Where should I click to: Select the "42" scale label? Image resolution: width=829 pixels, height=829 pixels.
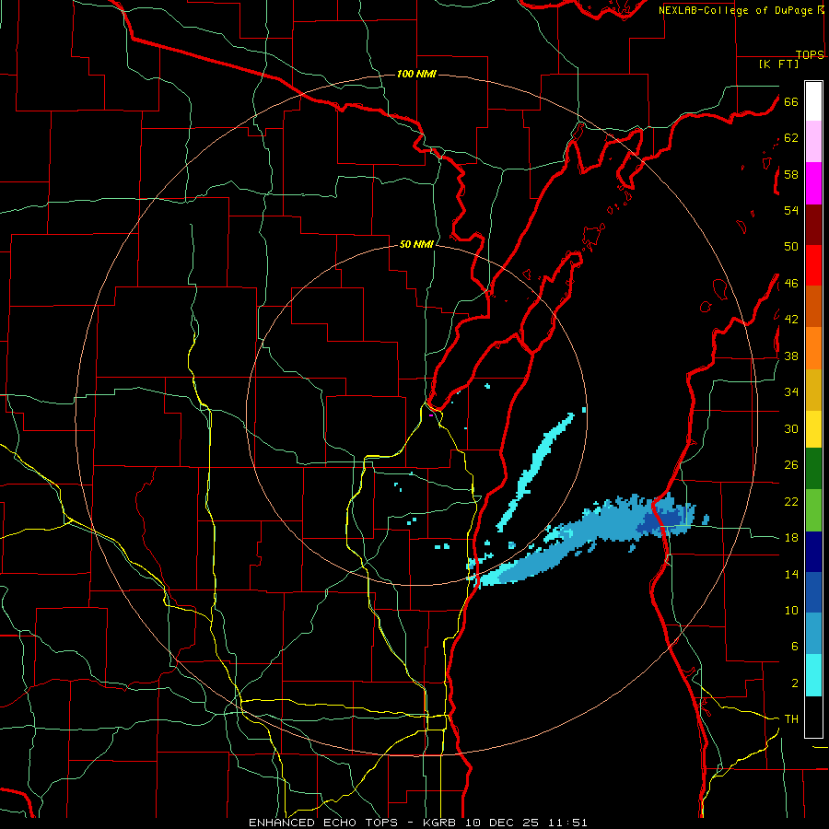click(x=791, y=320)
